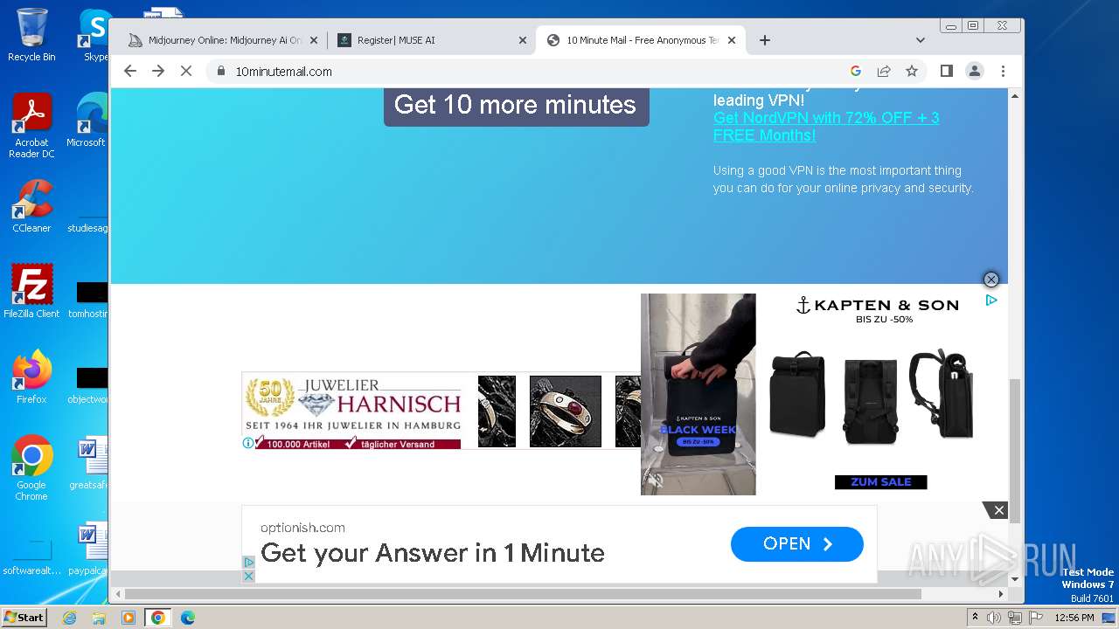
Task: Open Recycle Bin desktop icon
Action: pyautogui.click(x=31, y=35)
